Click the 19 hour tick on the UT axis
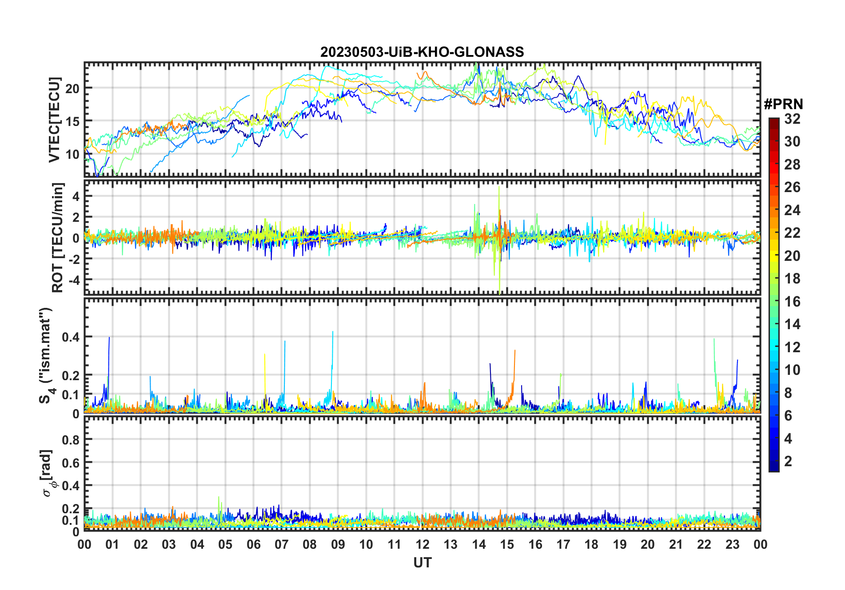This screenshot has height=590, width=845. coord(620,544)
